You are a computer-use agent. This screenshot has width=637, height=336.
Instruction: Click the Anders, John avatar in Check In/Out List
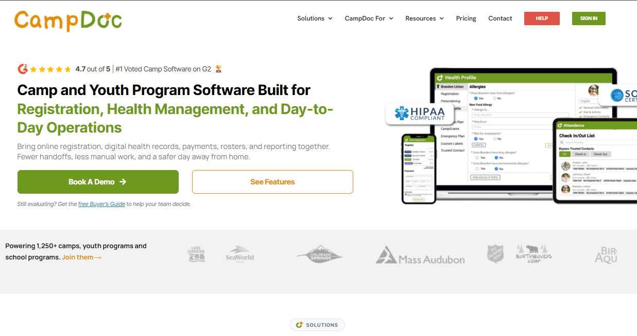point(566,166)
